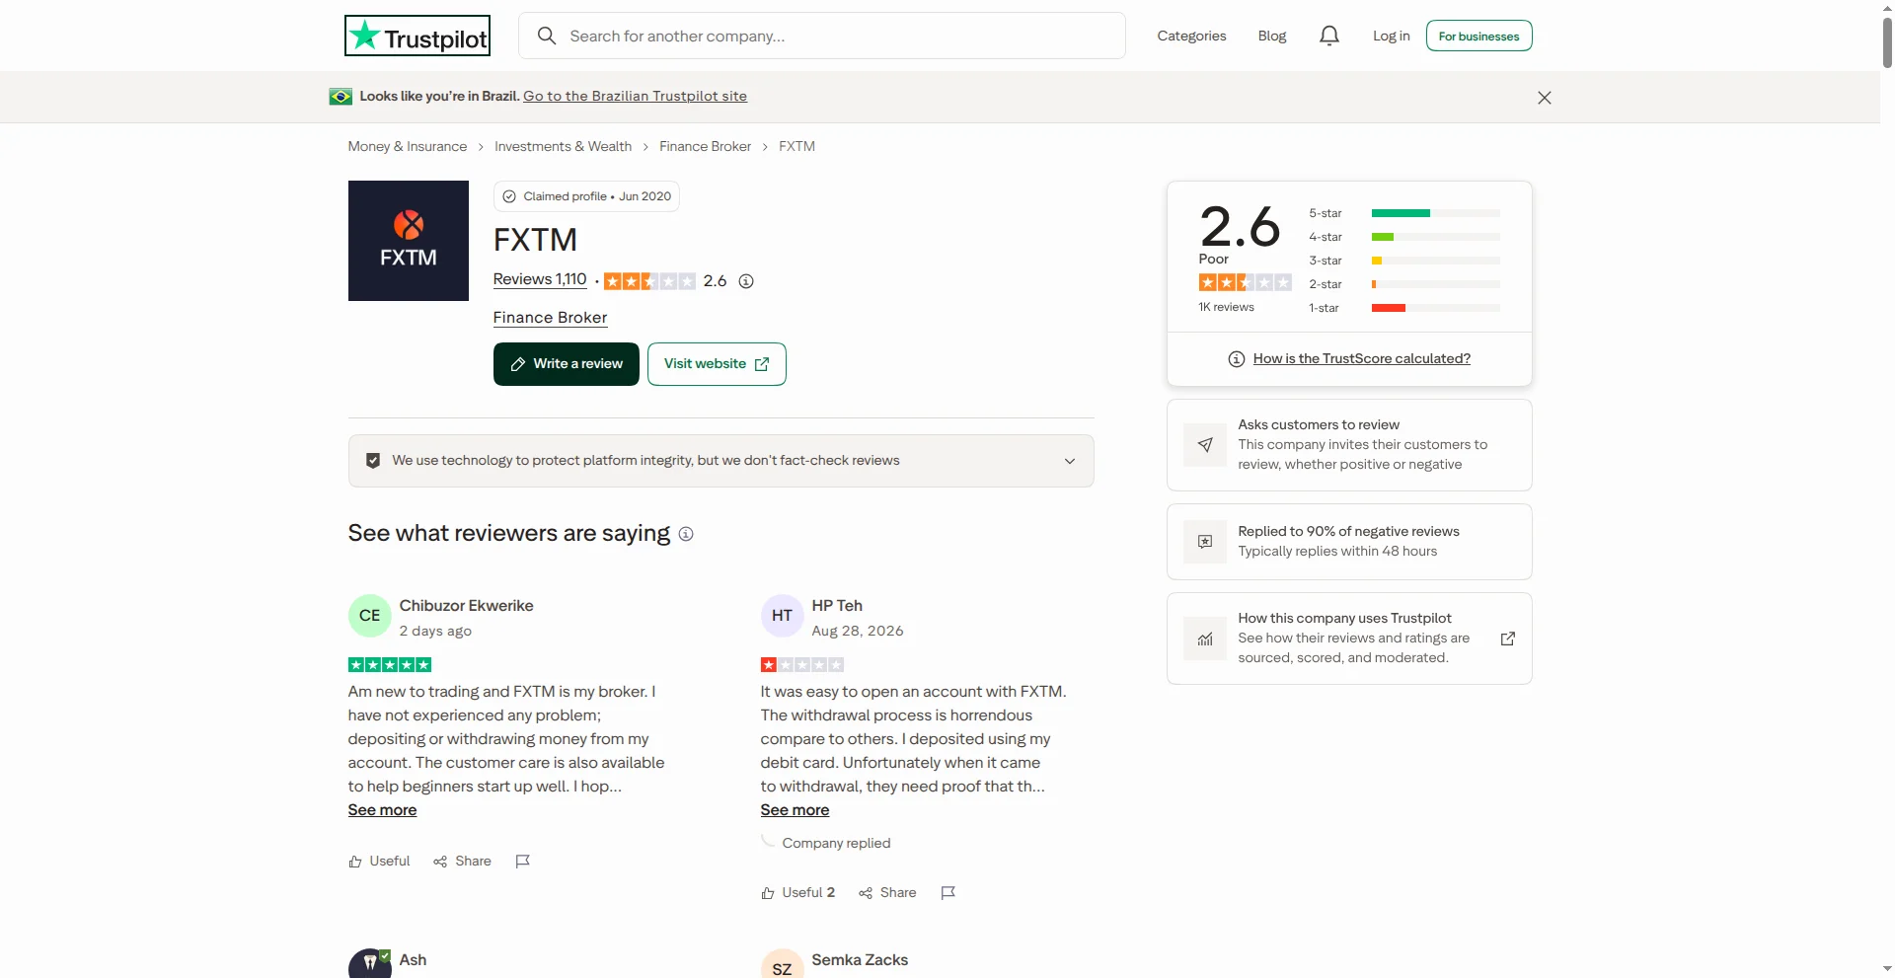The height and width of the screenshot is (978, 1895).
Task: Expand Chibuzor Ekwerike's review with See more
Action: [383, 810]
